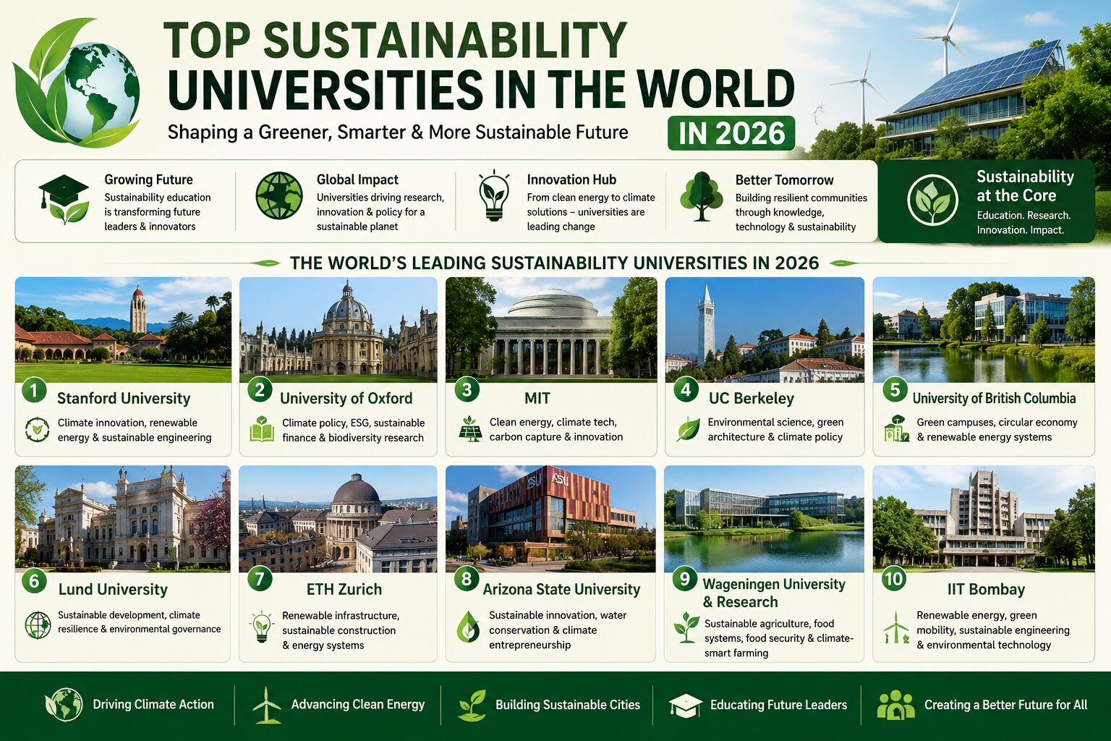This screenshot has height=741, width=1111.
Task: Click the Wageningen University & Research title
Action: [774, 593]
